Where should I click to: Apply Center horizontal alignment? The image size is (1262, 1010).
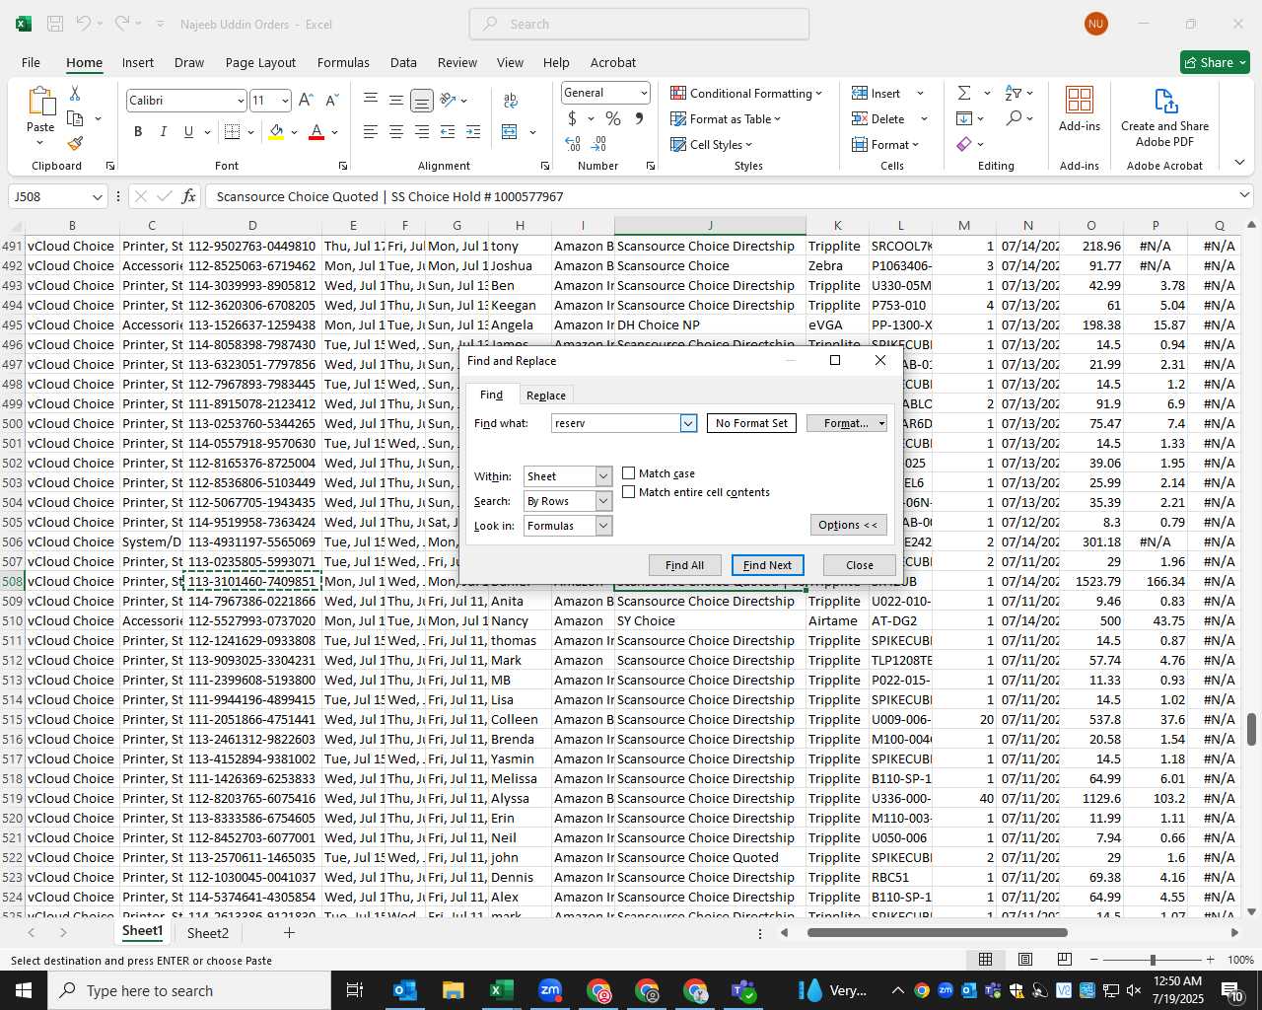coord(395,131)
